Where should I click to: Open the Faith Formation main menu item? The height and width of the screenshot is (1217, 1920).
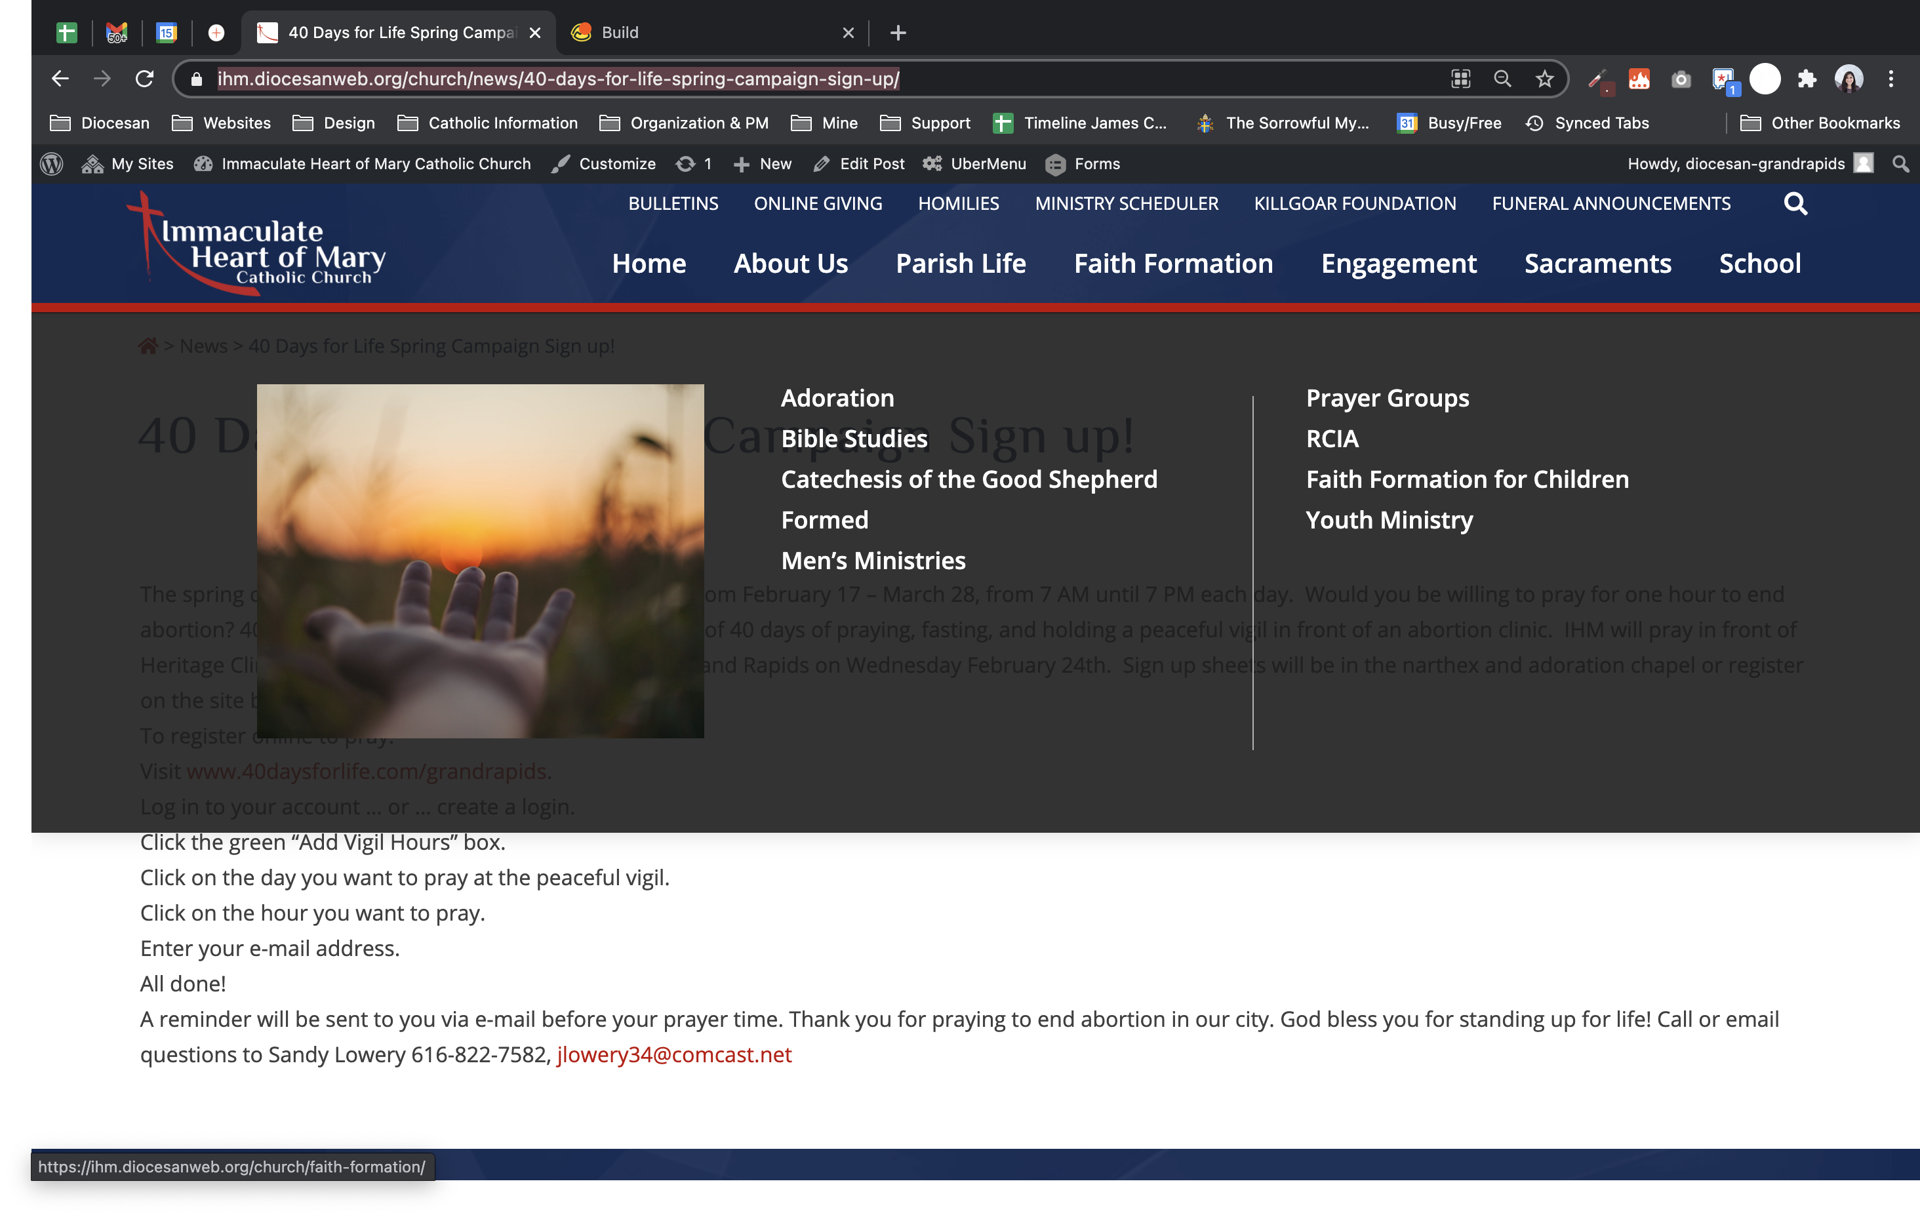[1173, 264]
